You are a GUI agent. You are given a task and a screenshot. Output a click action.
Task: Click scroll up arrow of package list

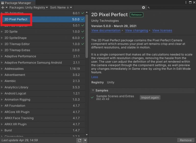(x=87, y=12)
